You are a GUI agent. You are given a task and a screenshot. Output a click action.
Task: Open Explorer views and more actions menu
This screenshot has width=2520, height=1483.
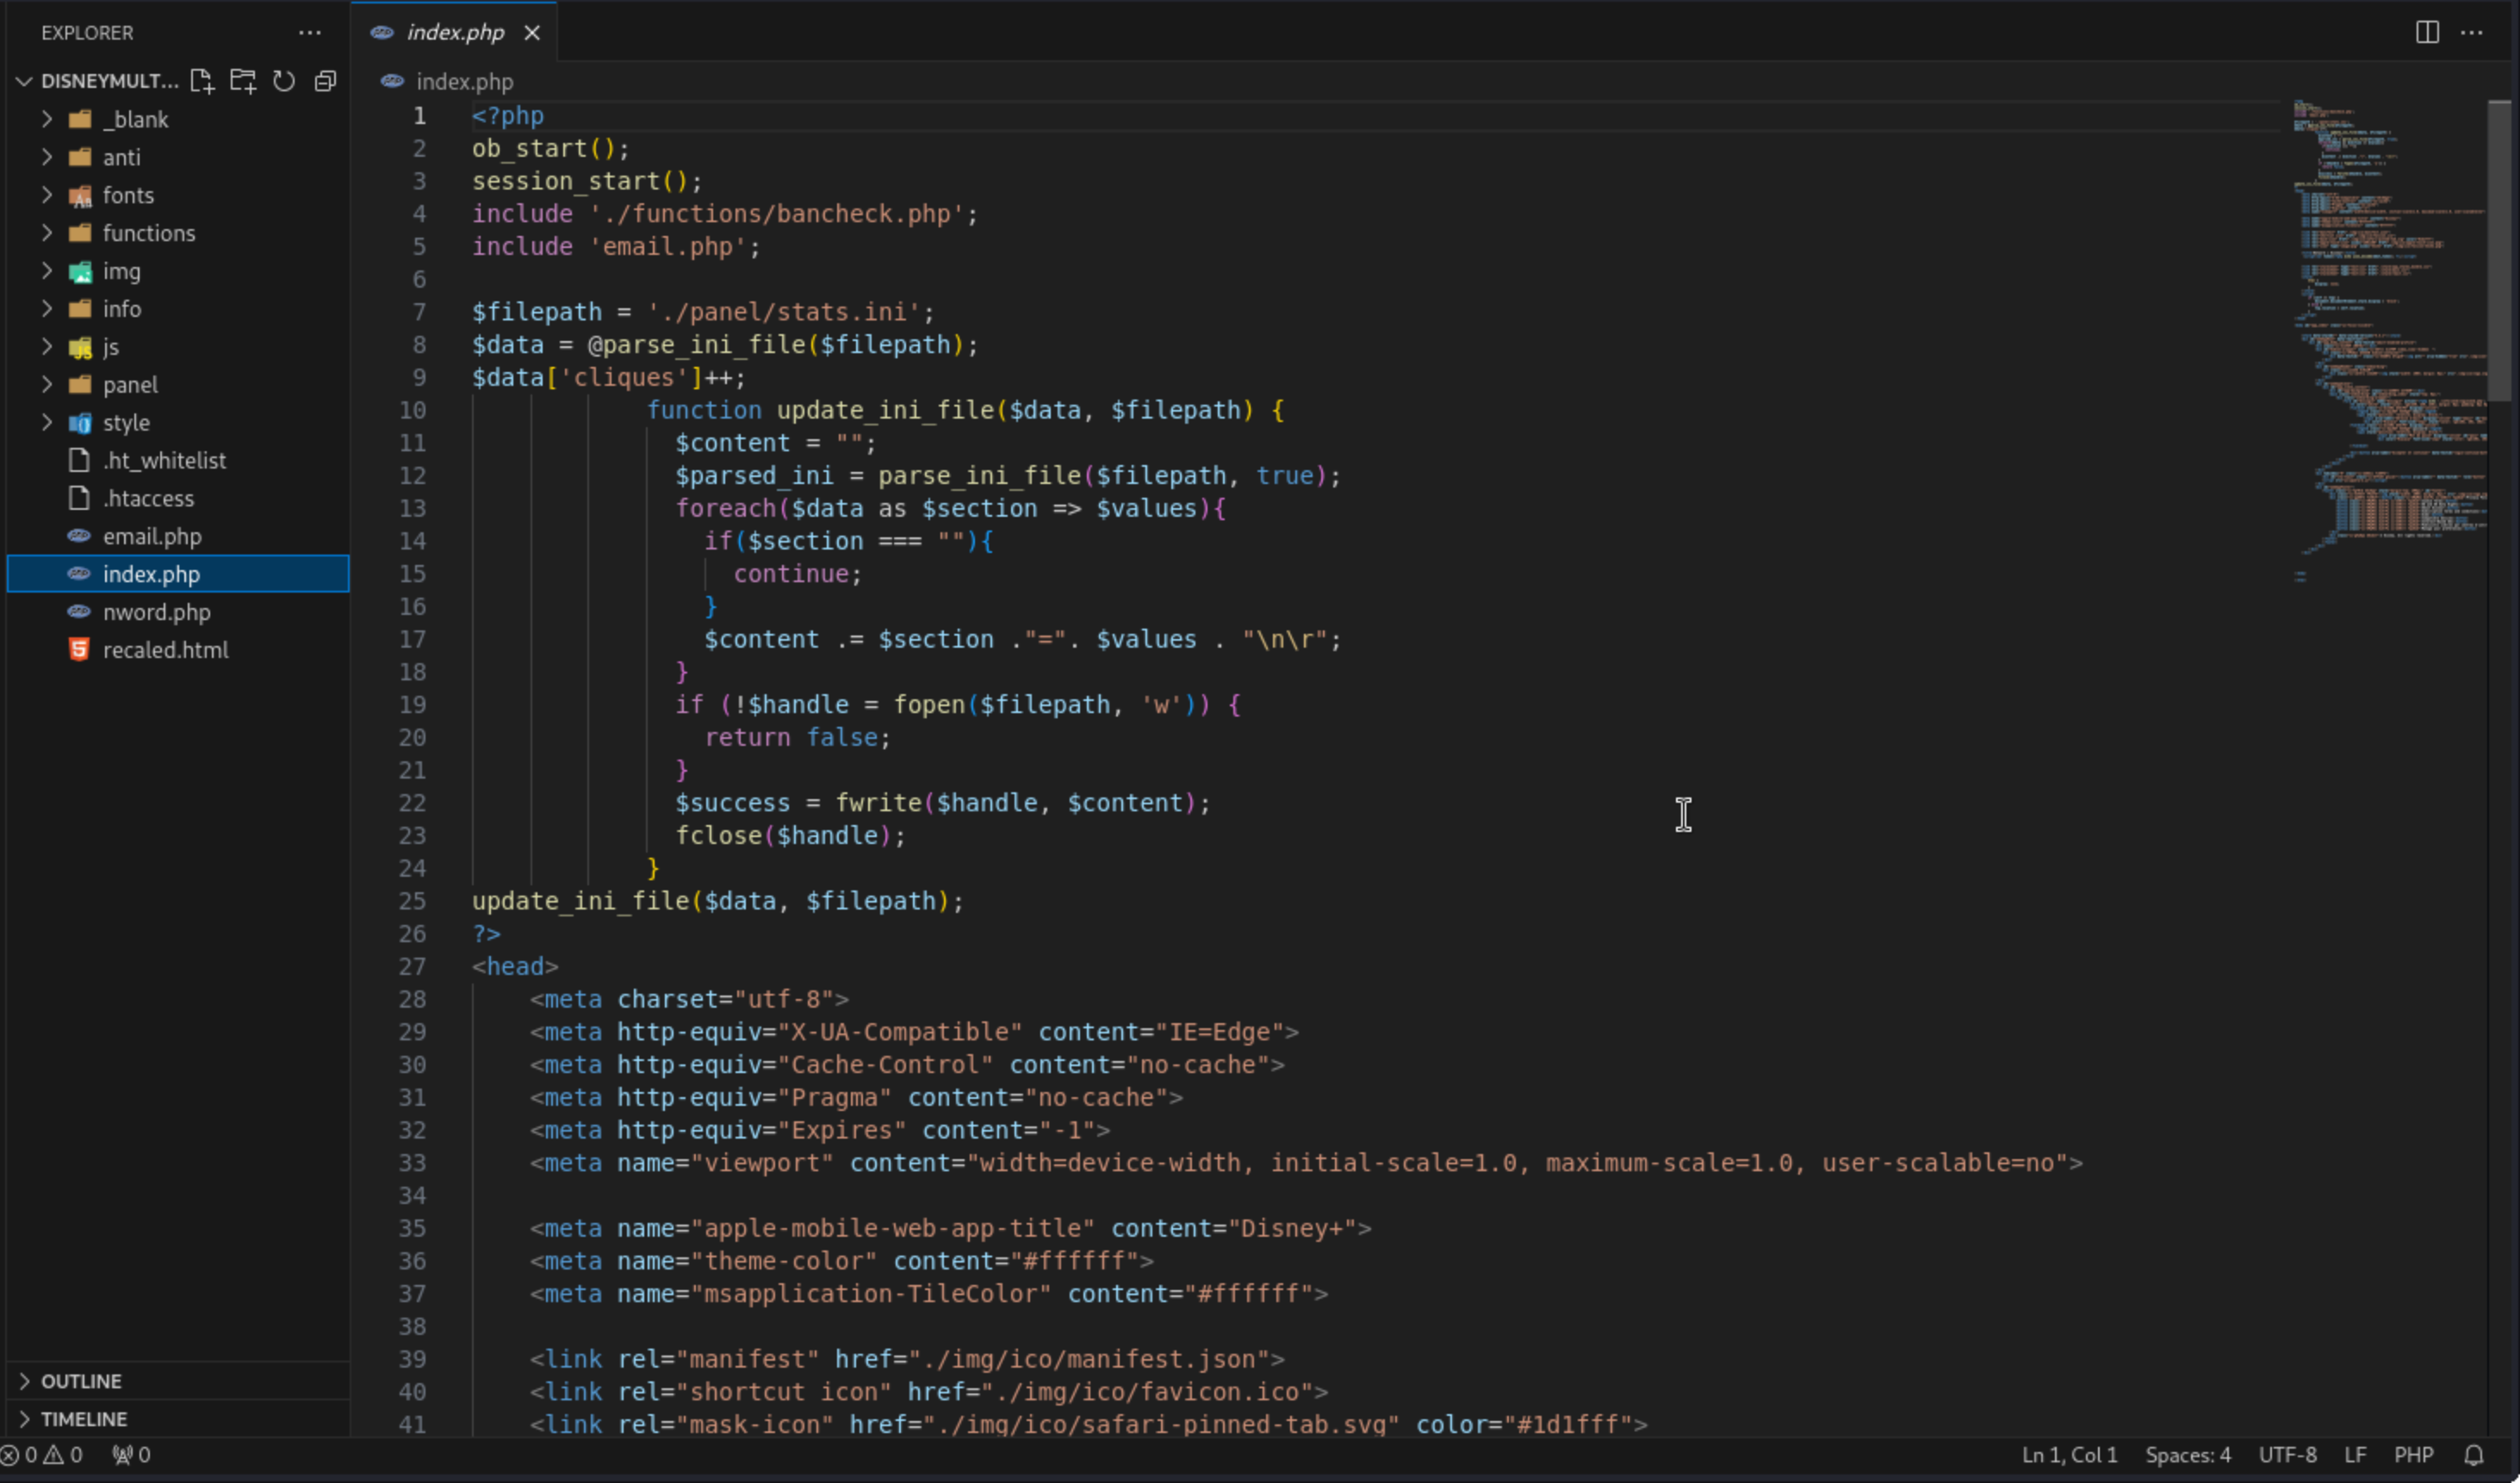point(310,33)
